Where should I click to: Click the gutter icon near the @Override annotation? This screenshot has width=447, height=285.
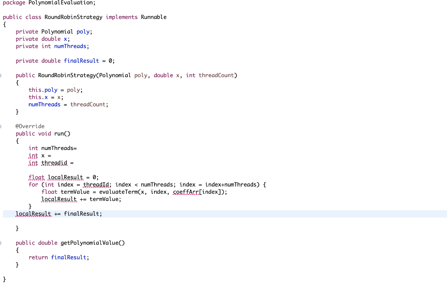(x=1, y=126)
